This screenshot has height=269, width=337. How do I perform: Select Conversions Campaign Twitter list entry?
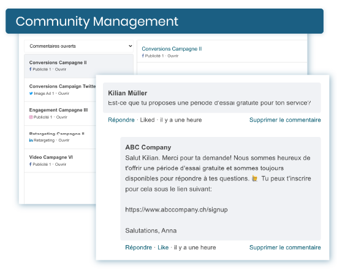point(60,90)
